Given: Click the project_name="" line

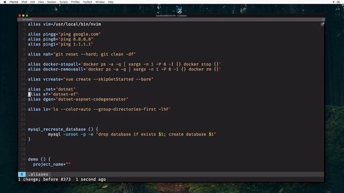Looking at the screenshot, I should 52,165.
